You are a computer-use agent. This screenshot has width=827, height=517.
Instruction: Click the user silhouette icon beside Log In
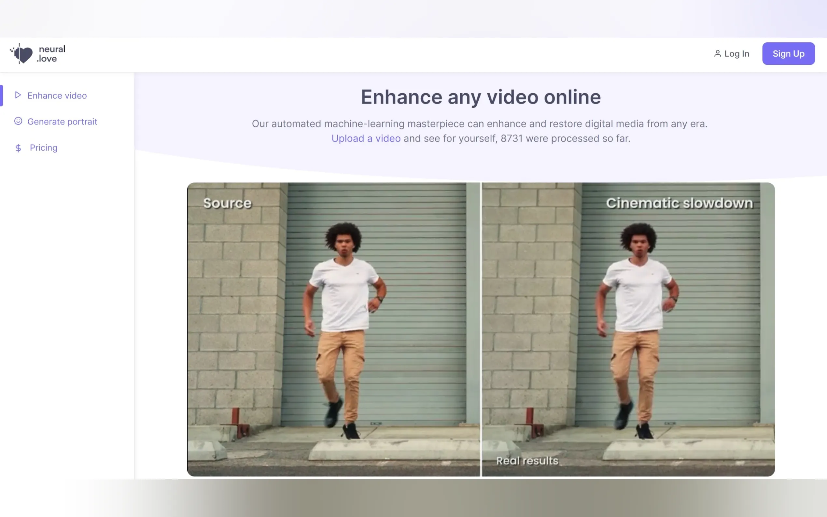tap(717, 54)
